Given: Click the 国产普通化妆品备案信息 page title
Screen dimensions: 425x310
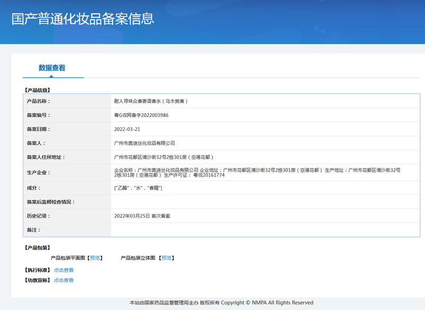Looking at the screenshot, I should tap(83, 19).
